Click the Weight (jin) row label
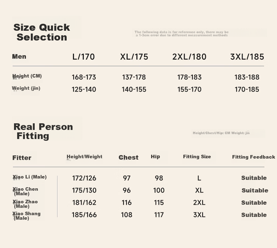Viewport: 277px width, 248px height. point(26,88)
